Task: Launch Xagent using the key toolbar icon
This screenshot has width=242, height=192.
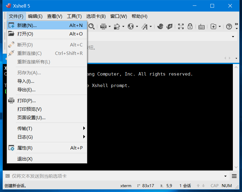Action: point(169,26)
